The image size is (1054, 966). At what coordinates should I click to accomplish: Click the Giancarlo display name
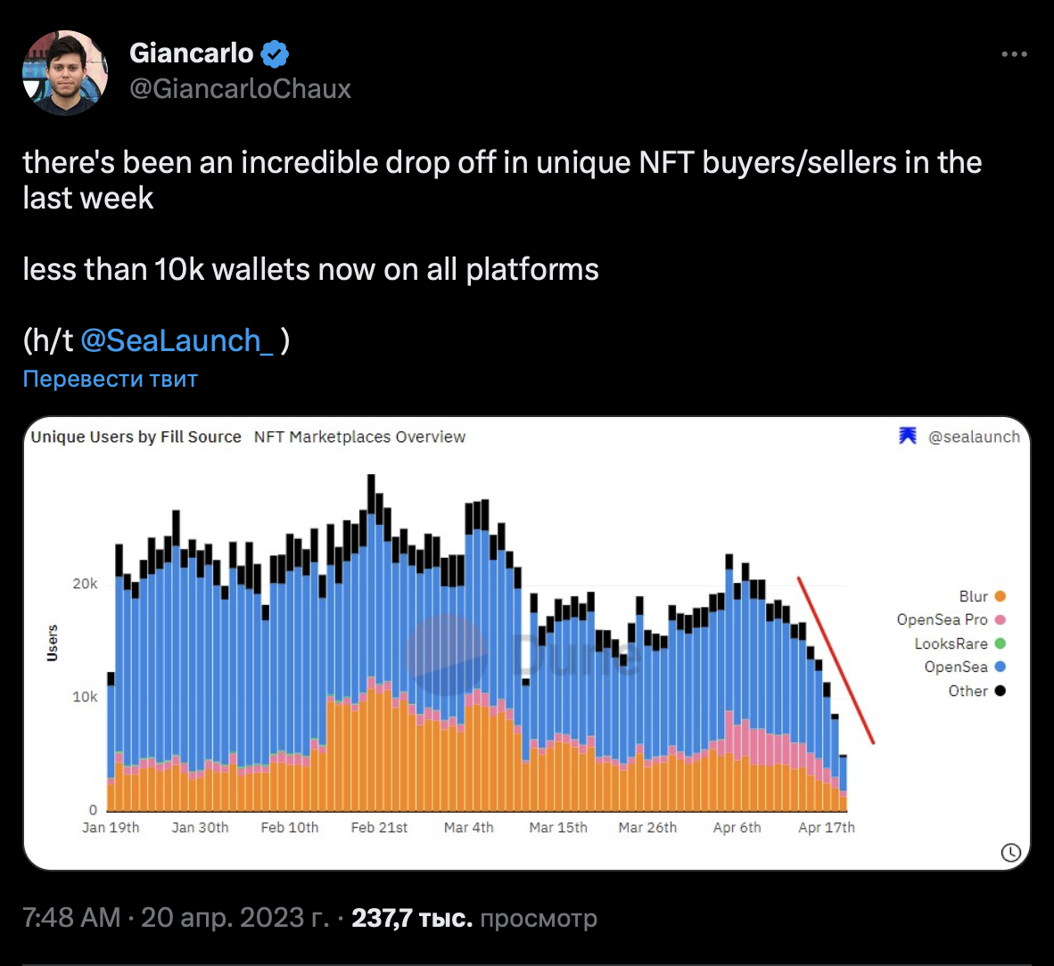pos(192,53)
